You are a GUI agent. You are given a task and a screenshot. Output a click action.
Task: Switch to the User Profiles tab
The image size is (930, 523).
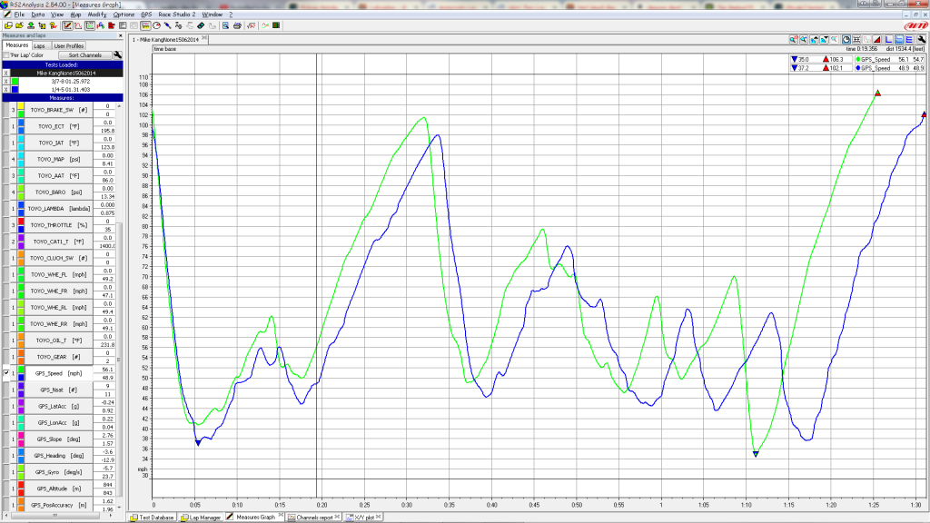tap(69, 45)
